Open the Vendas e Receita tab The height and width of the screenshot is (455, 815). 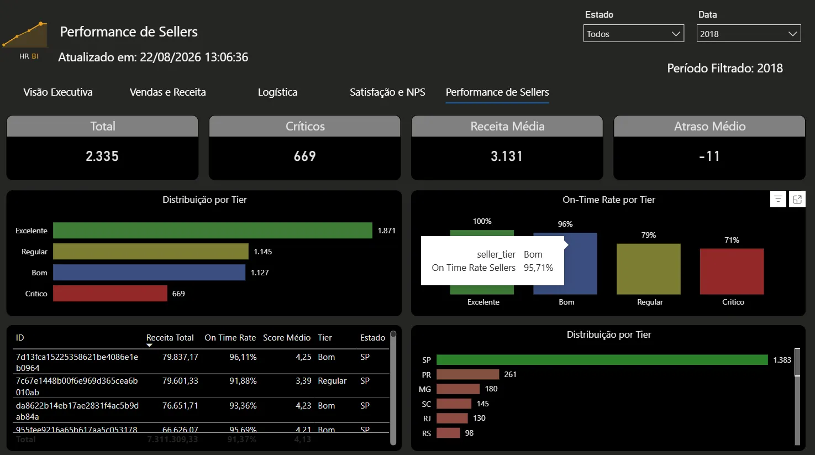click(167, 92)
